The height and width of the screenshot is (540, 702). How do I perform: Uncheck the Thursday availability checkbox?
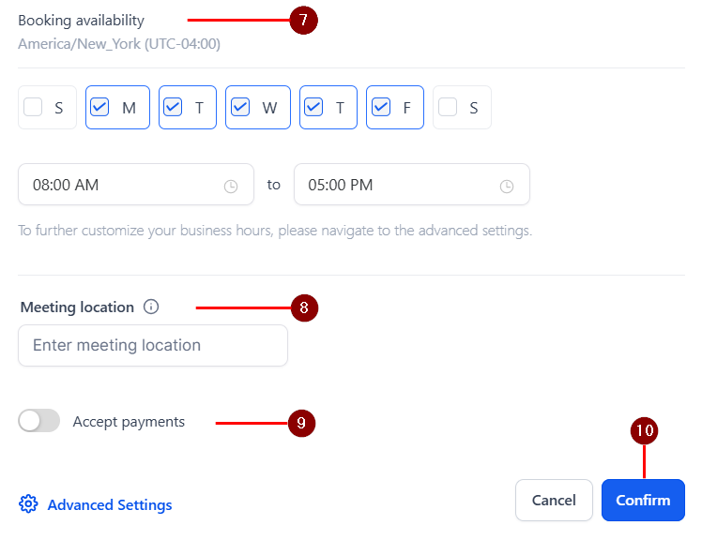pos(313,108)
